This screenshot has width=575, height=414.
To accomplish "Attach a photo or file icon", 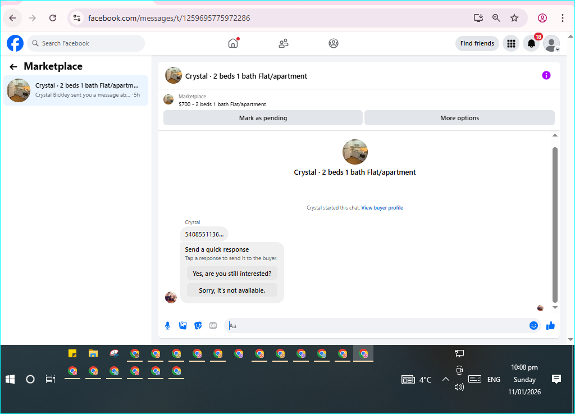I will tap(182, 326).
